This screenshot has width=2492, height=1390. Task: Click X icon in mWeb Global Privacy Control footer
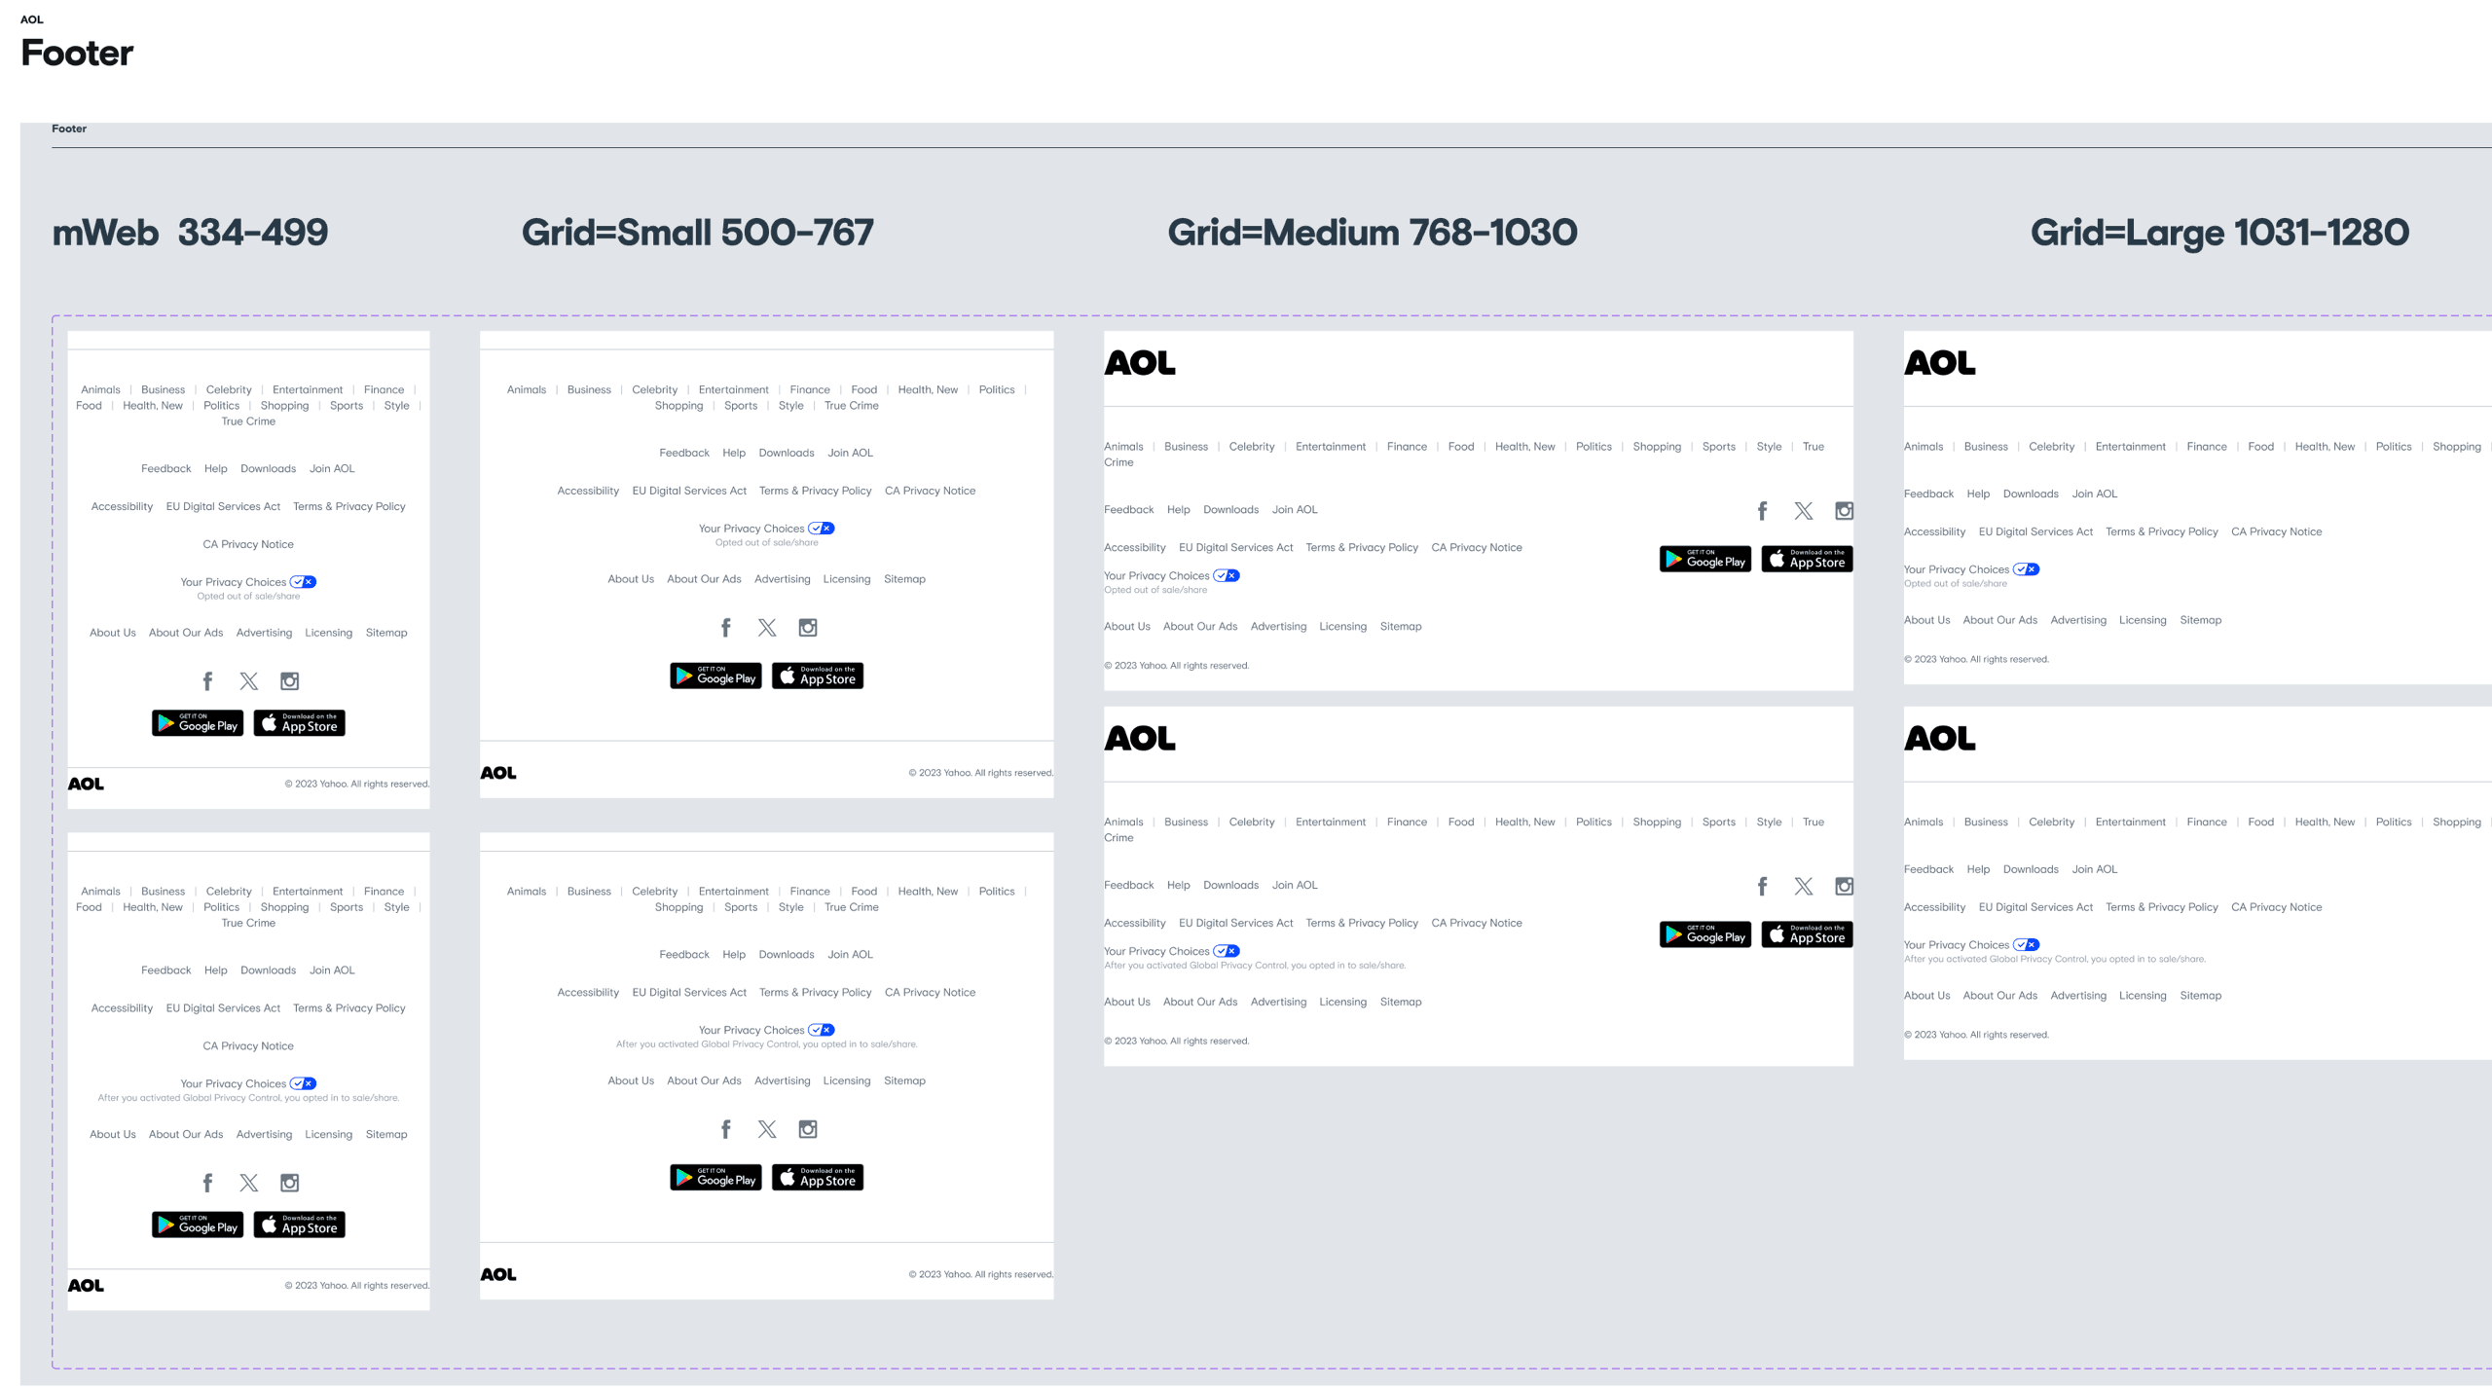(x=249, y=1183)
